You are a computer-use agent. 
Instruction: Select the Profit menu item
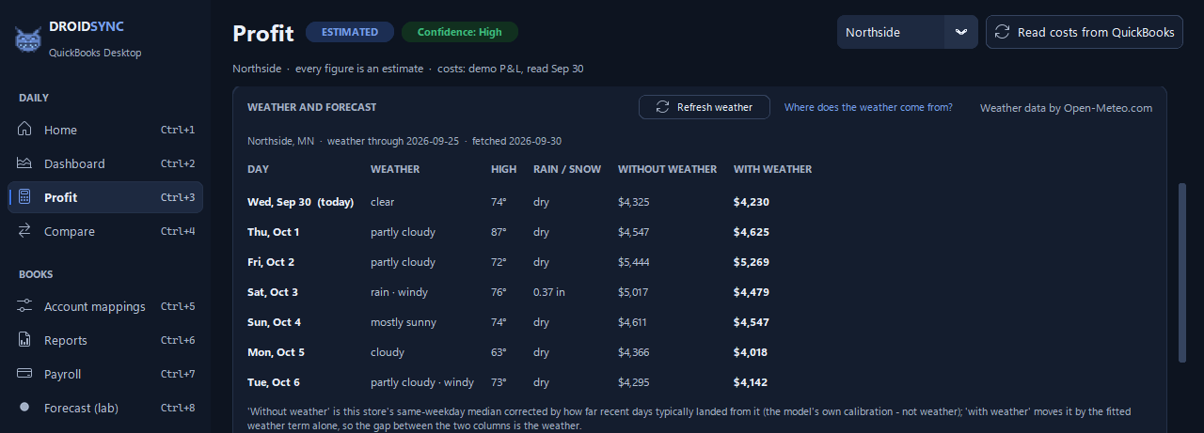[105, 197]
